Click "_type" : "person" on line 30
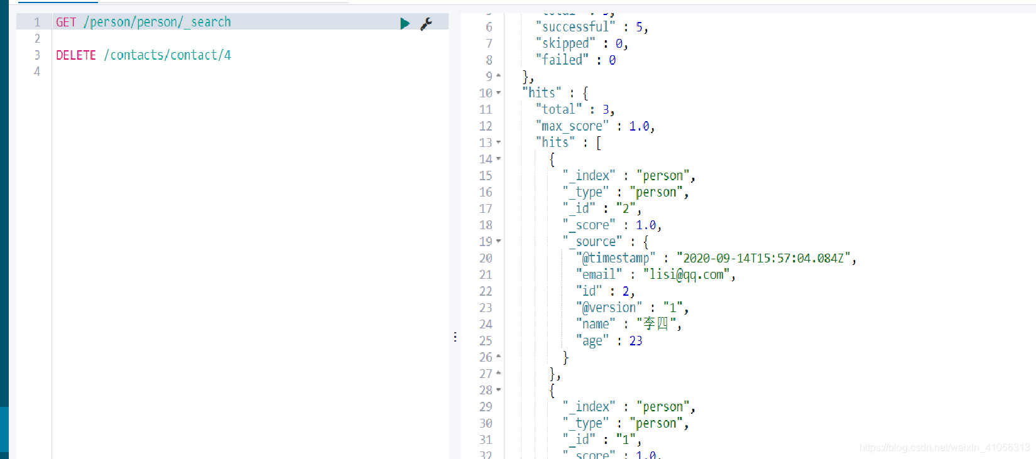This screenshot has width=1036, height=459. coord(626,423)
